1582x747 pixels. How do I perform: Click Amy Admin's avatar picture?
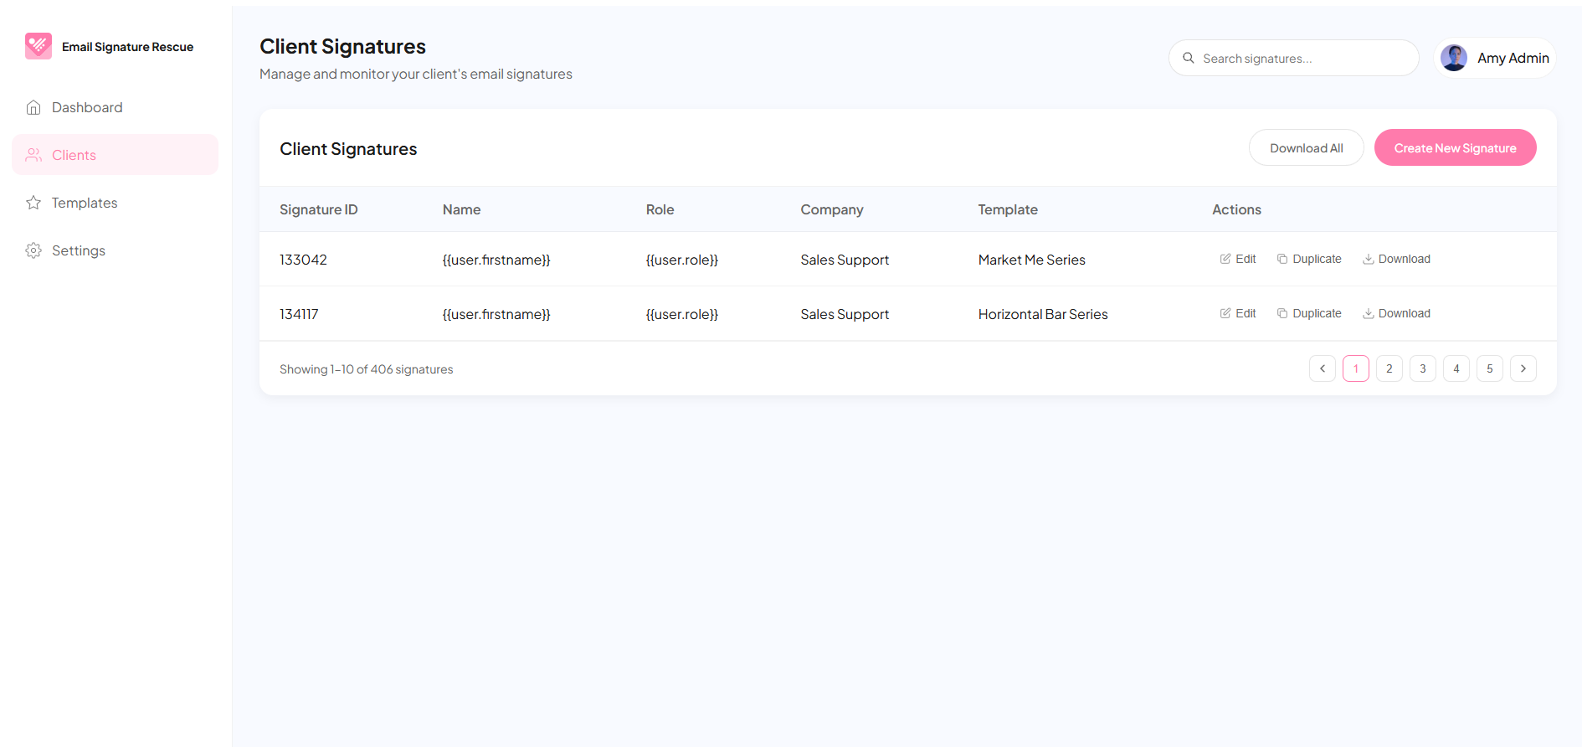pyautogui.click(x=1454, y=58)
